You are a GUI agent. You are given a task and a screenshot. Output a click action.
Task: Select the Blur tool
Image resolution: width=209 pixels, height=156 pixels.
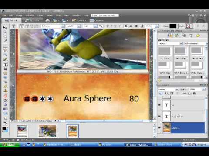coord(5,119)
